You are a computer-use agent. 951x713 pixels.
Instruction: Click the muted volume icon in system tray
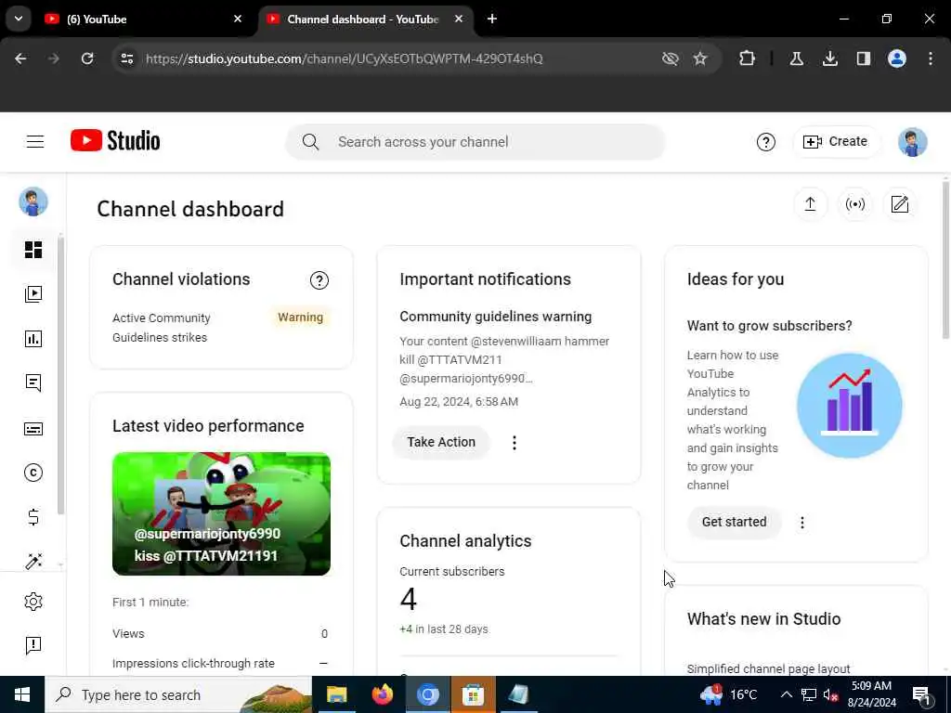(x=831, y=694)
